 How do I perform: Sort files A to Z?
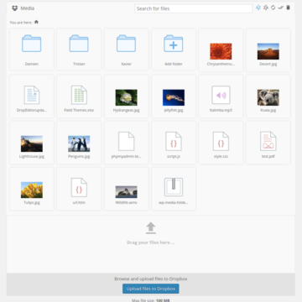[x=258, y=8]
